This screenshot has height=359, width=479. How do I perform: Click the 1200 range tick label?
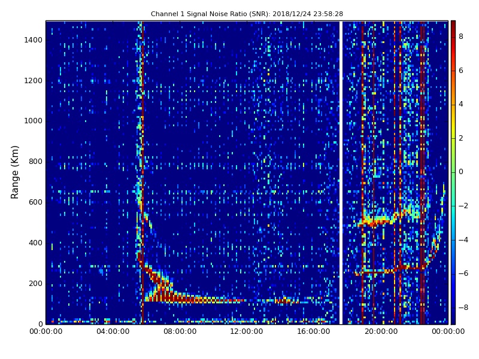tap(34, 81)
